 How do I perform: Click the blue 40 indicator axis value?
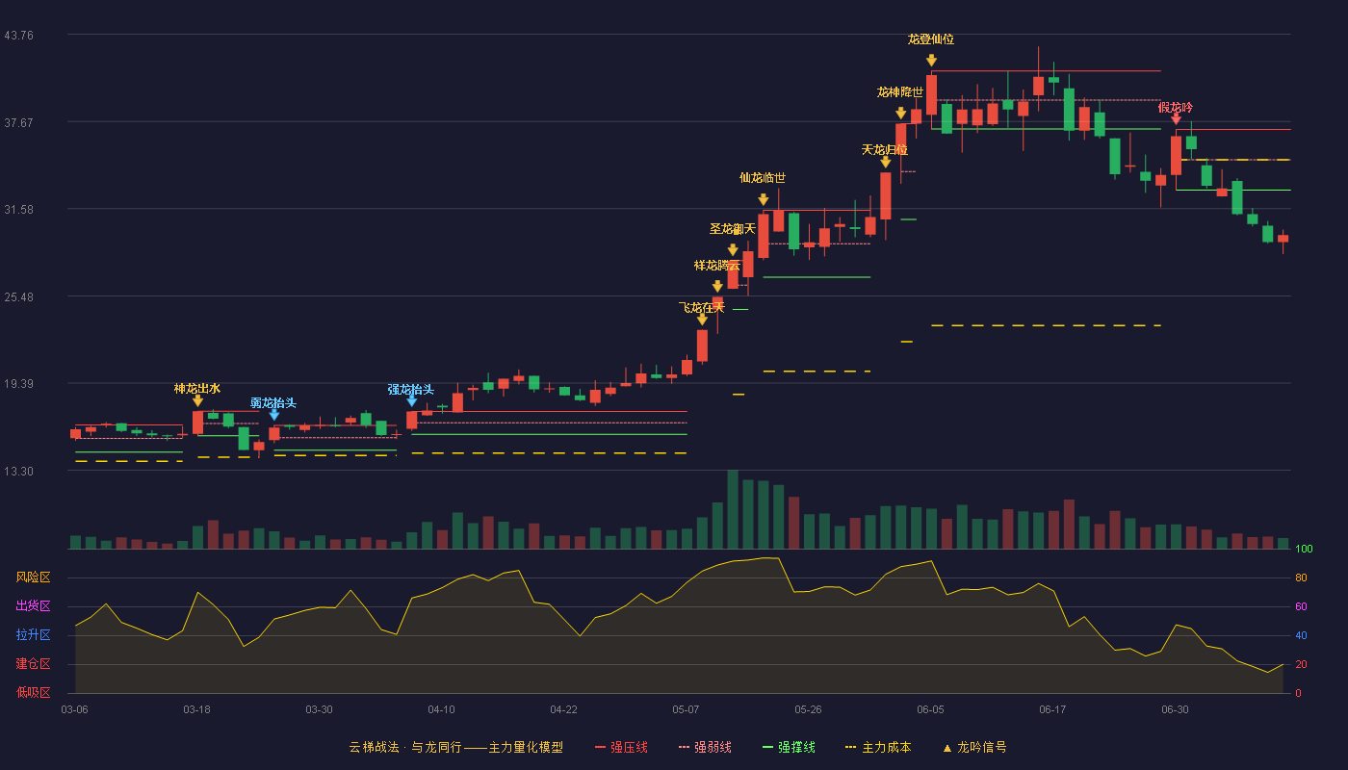pyautogui.click(x=1301, y=636)
